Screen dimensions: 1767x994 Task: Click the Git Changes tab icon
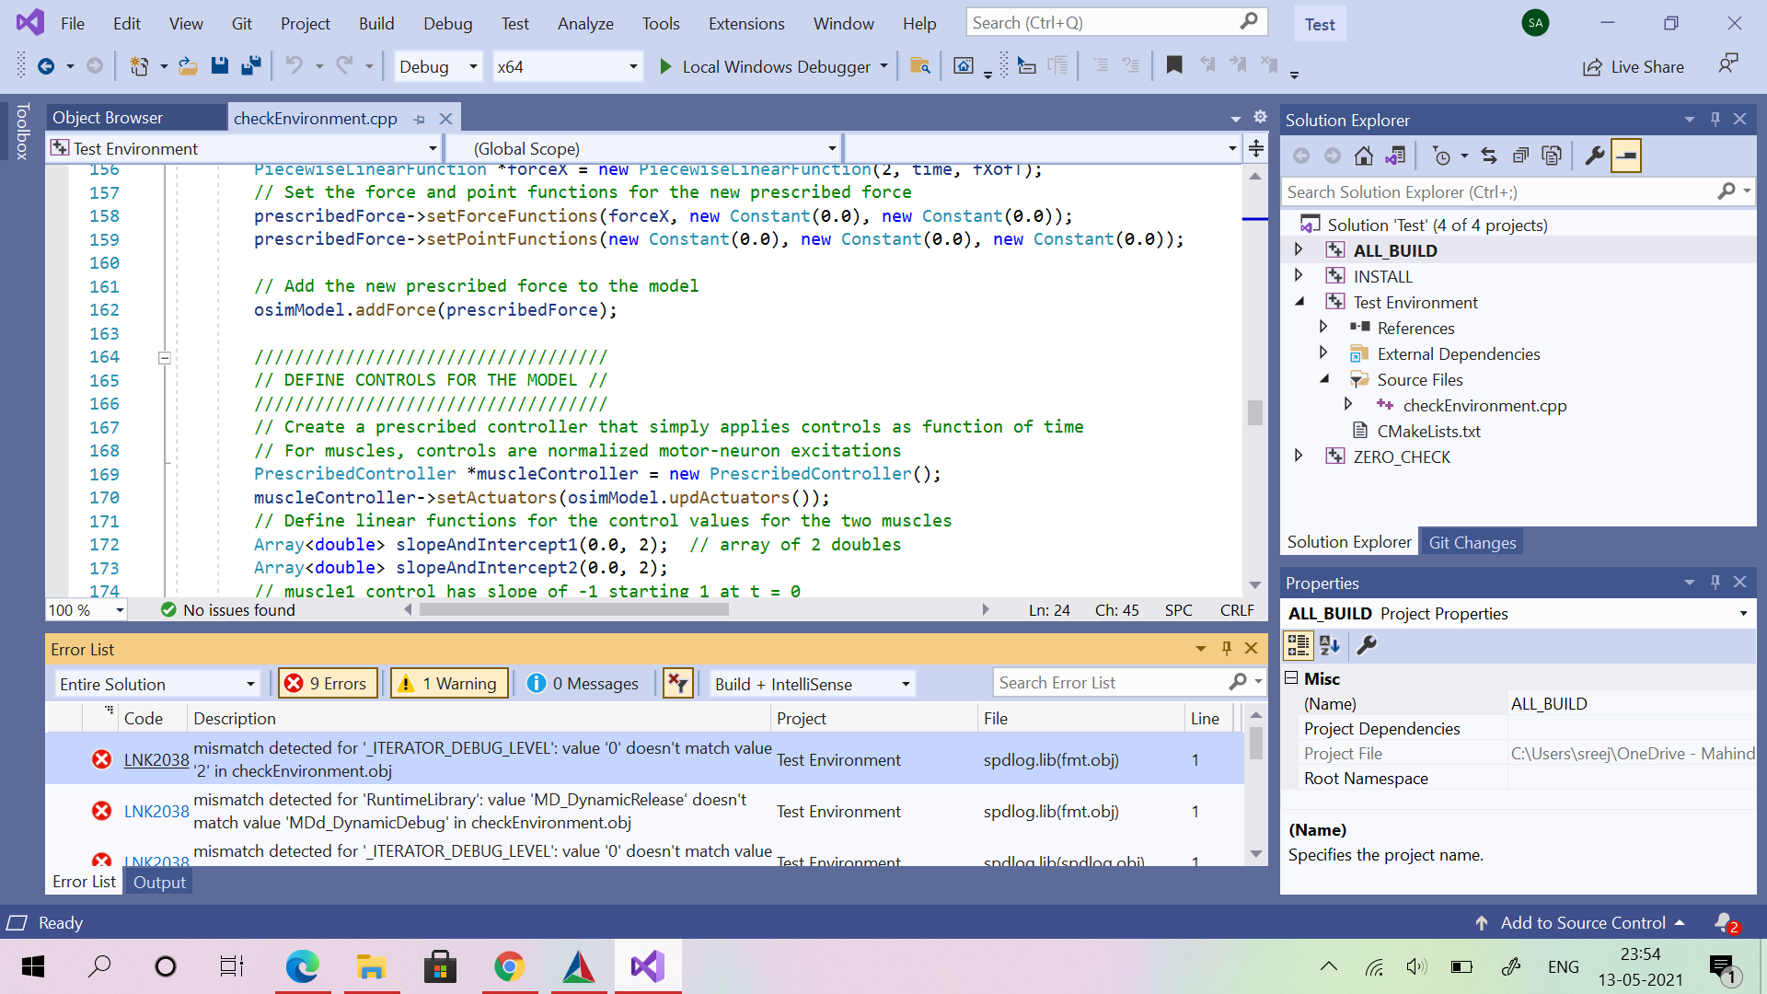[1473, 542]
